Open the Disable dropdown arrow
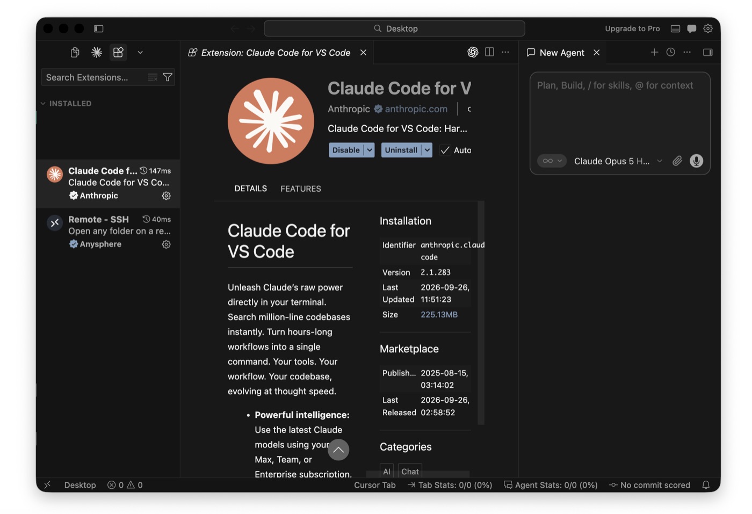Viewport: 752px width, 514px height. [x=370, y=150]
